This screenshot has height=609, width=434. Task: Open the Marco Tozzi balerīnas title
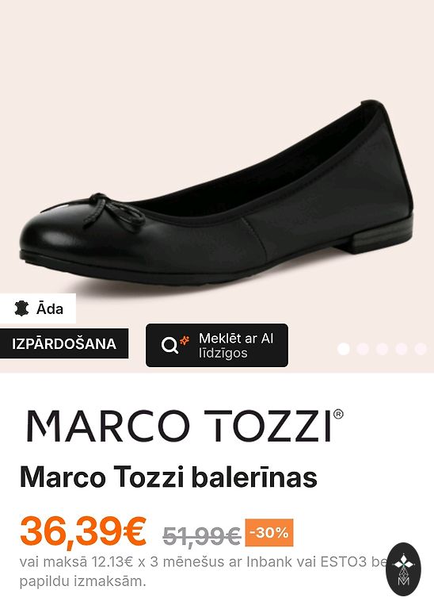(x=169, y=477)
